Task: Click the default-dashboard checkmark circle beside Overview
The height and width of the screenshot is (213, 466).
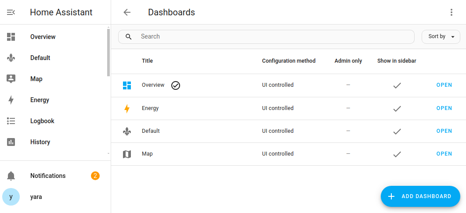Action: tap(176, 85)
